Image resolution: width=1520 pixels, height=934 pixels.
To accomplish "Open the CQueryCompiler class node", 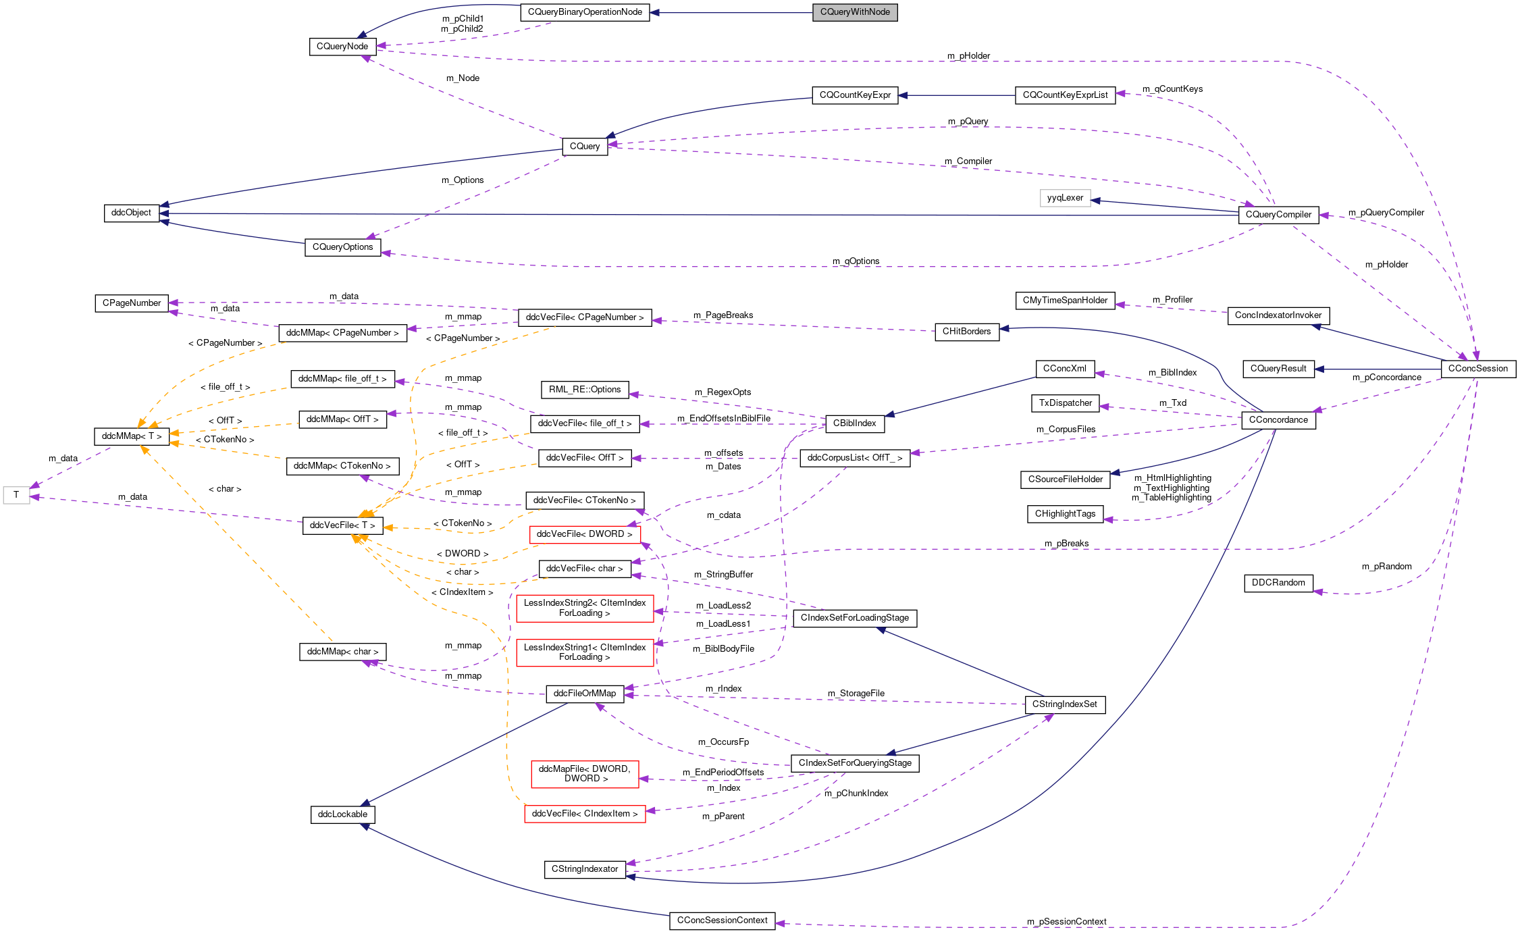I will coord(1278,215).
